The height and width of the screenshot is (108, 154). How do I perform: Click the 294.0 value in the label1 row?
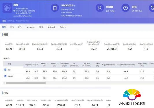[x=64, y=78]
